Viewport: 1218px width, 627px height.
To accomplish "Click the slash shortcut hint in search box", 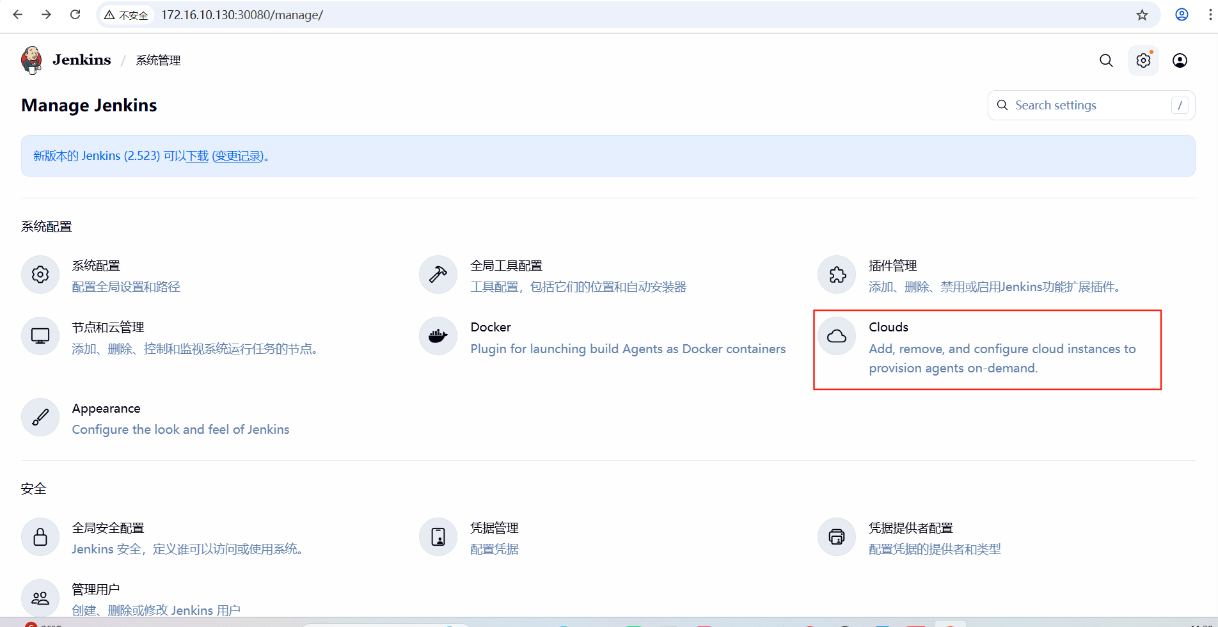I will click(x=1180, y=106).
